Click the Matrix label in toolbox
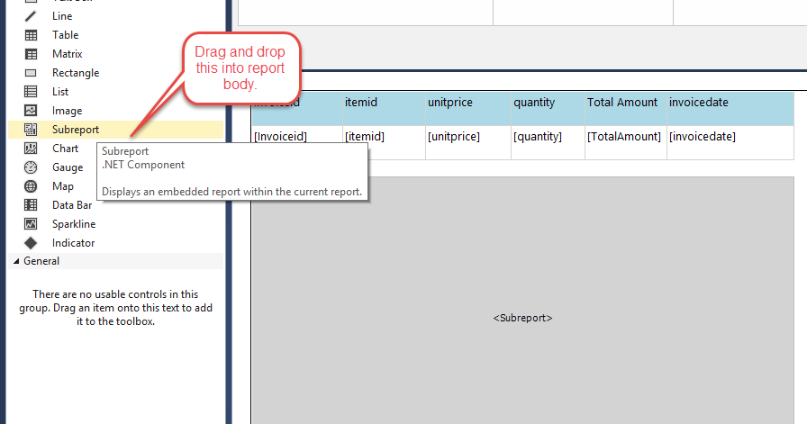 point(68,54)
